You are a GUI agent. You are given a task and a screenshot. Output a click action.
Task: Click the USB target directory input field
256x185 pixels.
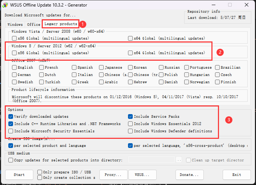(152, 160)
